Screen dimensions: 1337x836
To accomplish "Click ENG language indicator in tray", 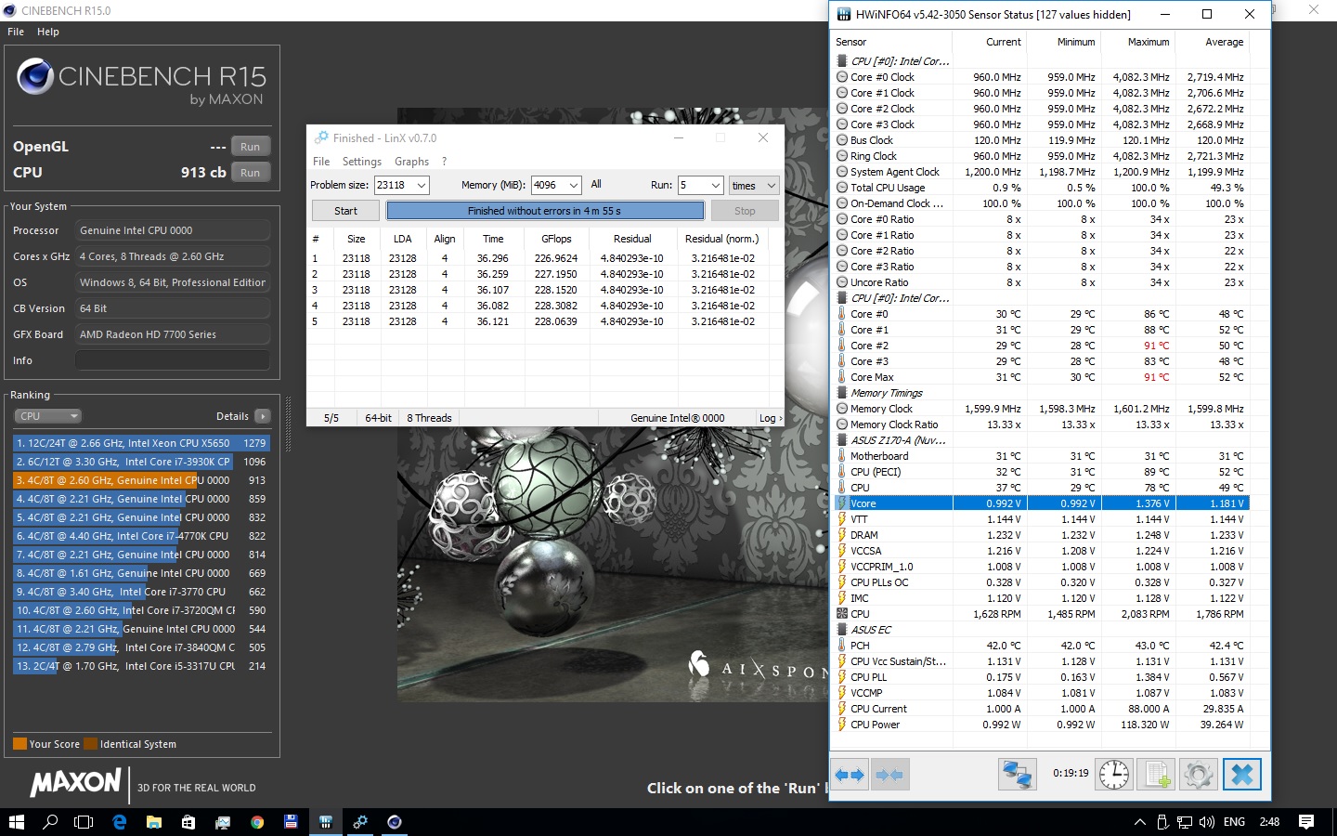I will coord(1234,822).
